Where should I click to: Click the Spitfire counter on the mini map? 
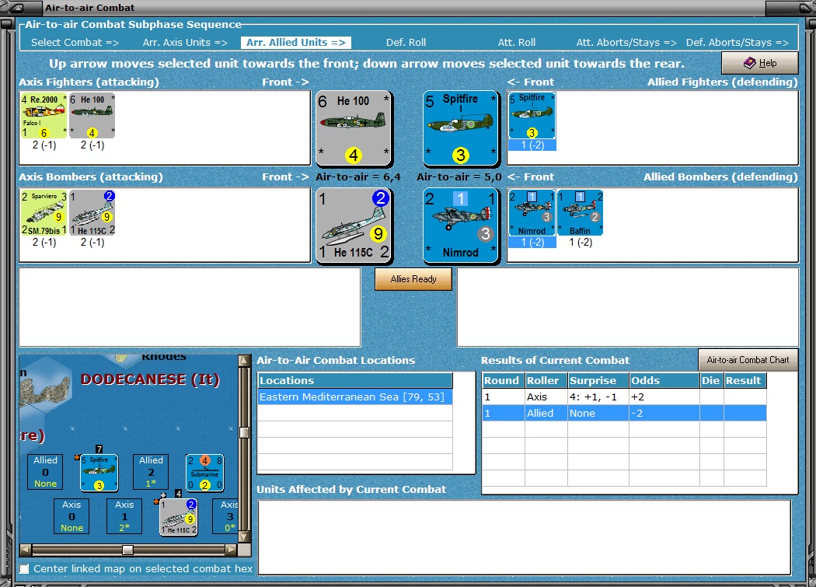[x=99, y=473]
